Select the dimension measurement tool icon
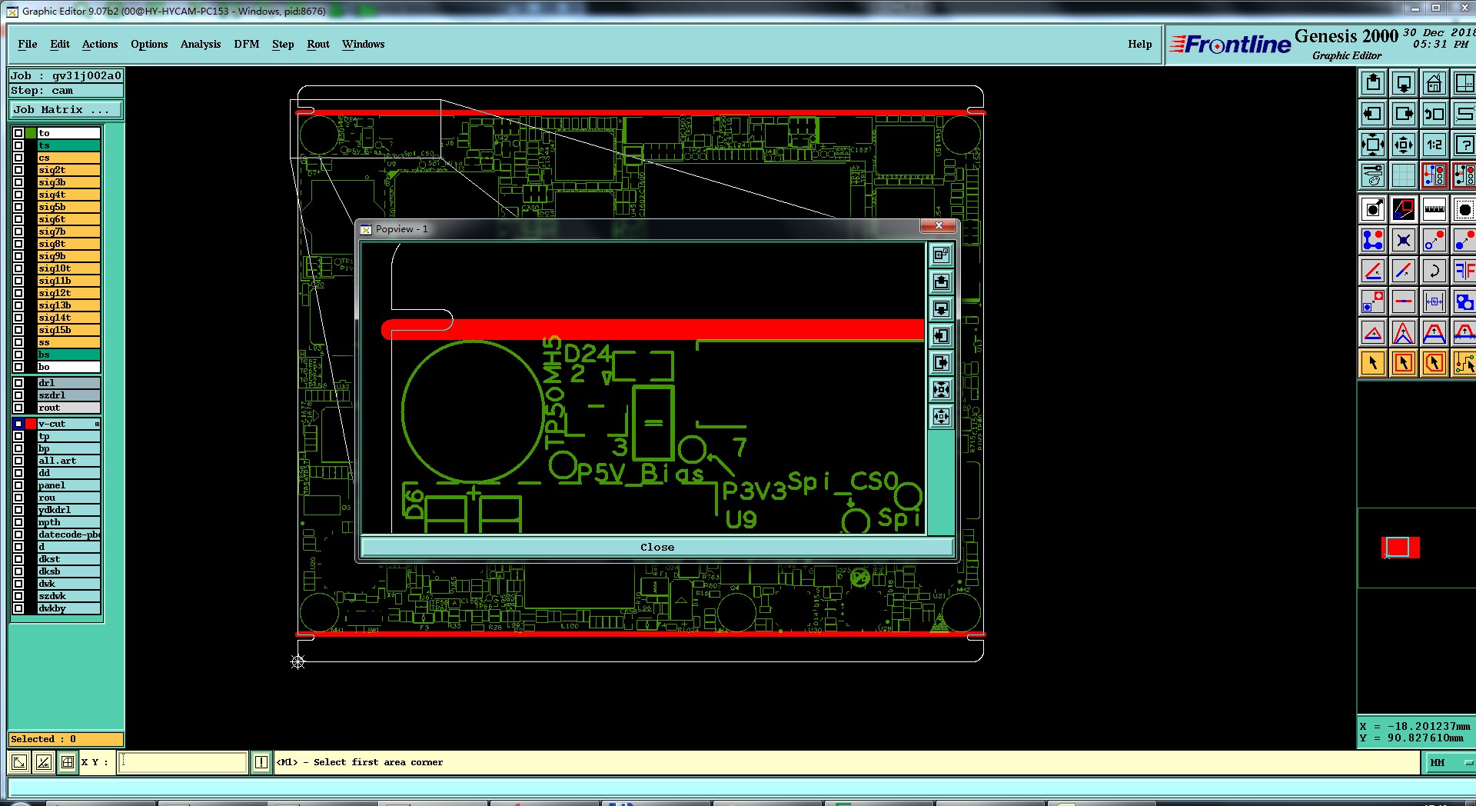Viewport: 1476px width, 806px height. 1434,301
